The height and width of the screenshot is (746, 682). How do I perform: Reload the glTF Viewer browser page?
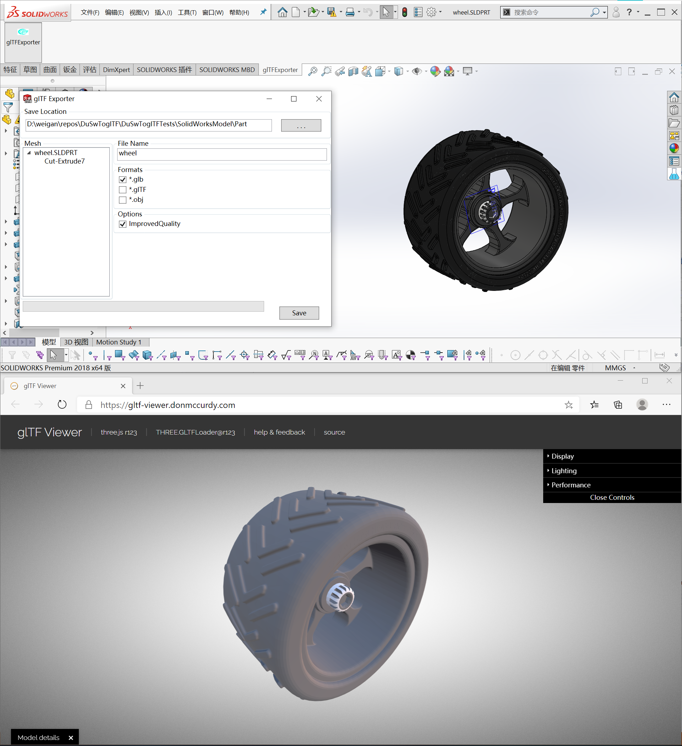(62, 405)
